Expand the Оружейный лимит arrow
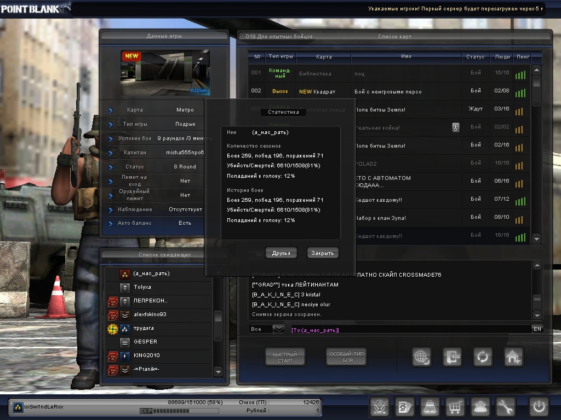Image resolution: width=561 pixels, height=420 pixels. pyautogui.click(x=111, y=196)
